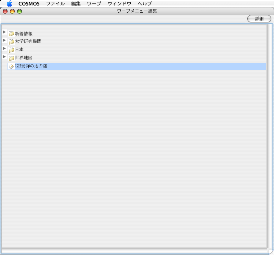274x255 pixels.
Task: Click the vertical scrollbar of the list
Action: coord(270,136)
